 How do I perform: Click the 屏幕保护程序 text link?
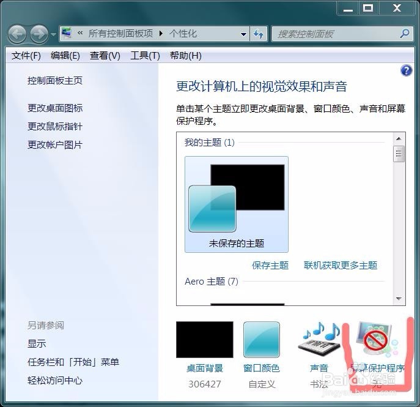click(x=377, y=368)
